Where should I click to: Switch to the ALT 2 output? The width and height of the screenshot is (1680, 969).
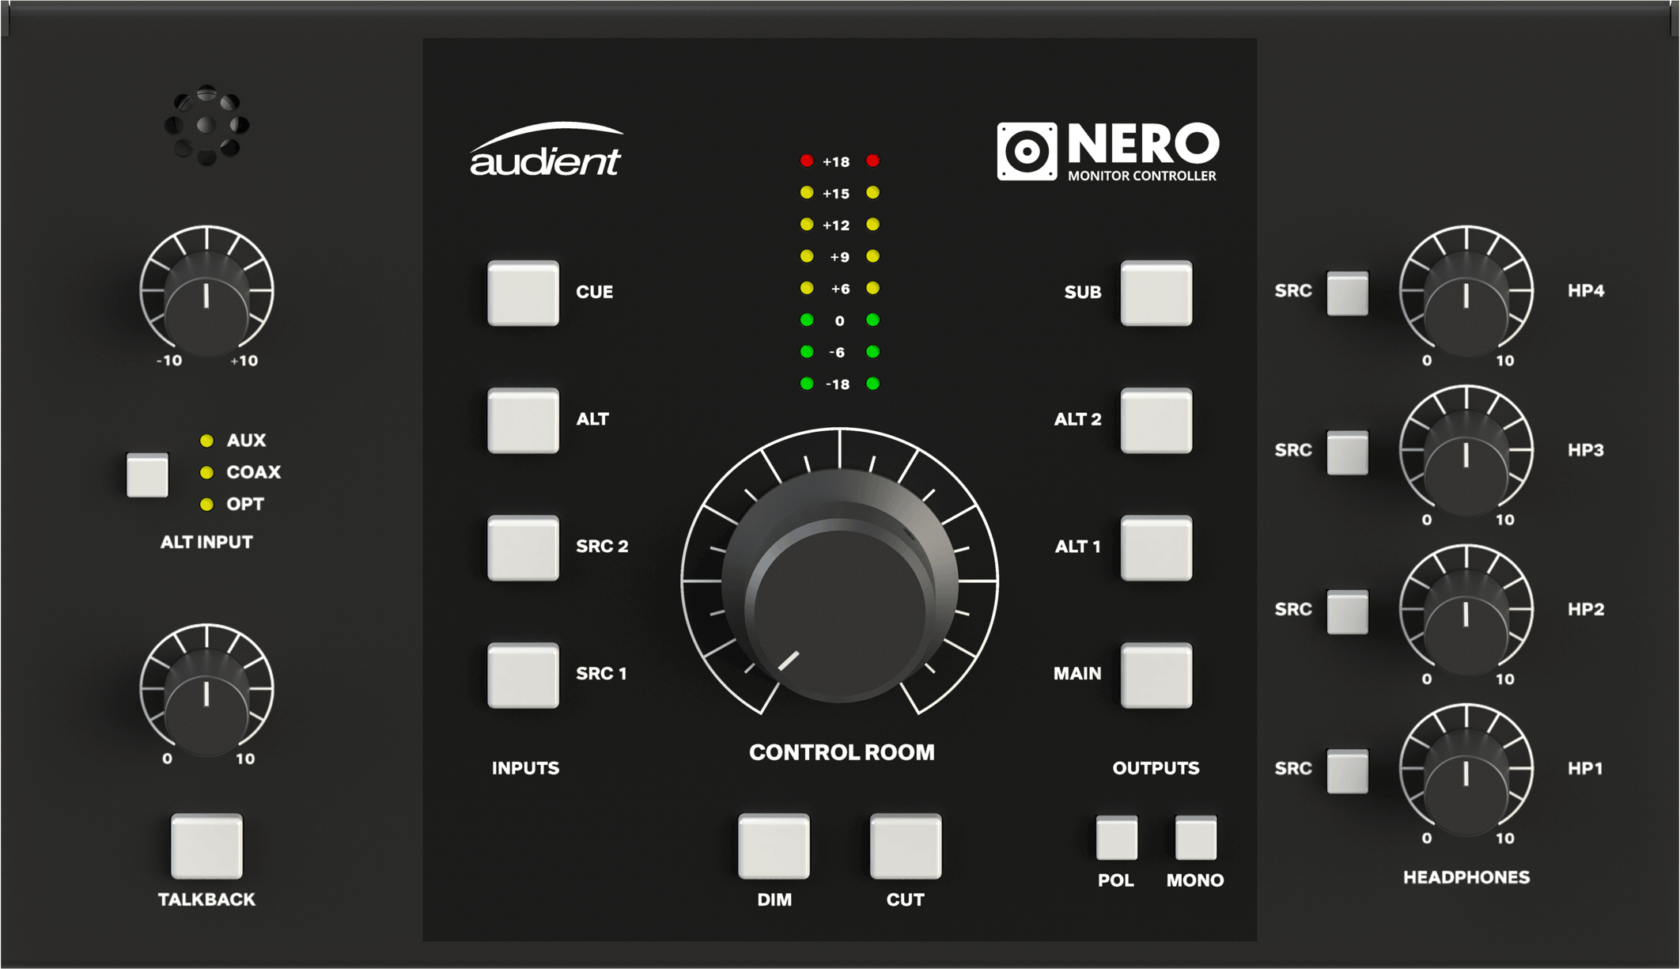1156,420
